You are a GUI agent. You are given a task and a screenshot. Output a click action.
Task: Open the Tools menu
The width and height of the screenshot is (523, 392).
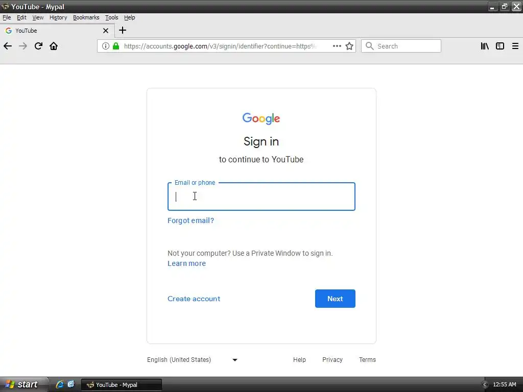point(112,17)
